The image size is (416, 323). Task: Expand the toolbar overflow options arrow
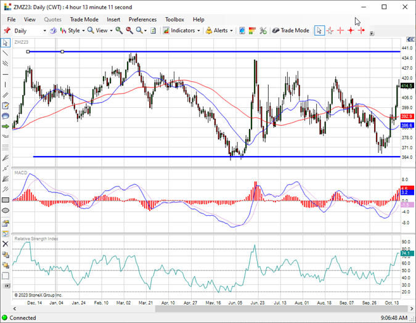[x=372, y=33]
